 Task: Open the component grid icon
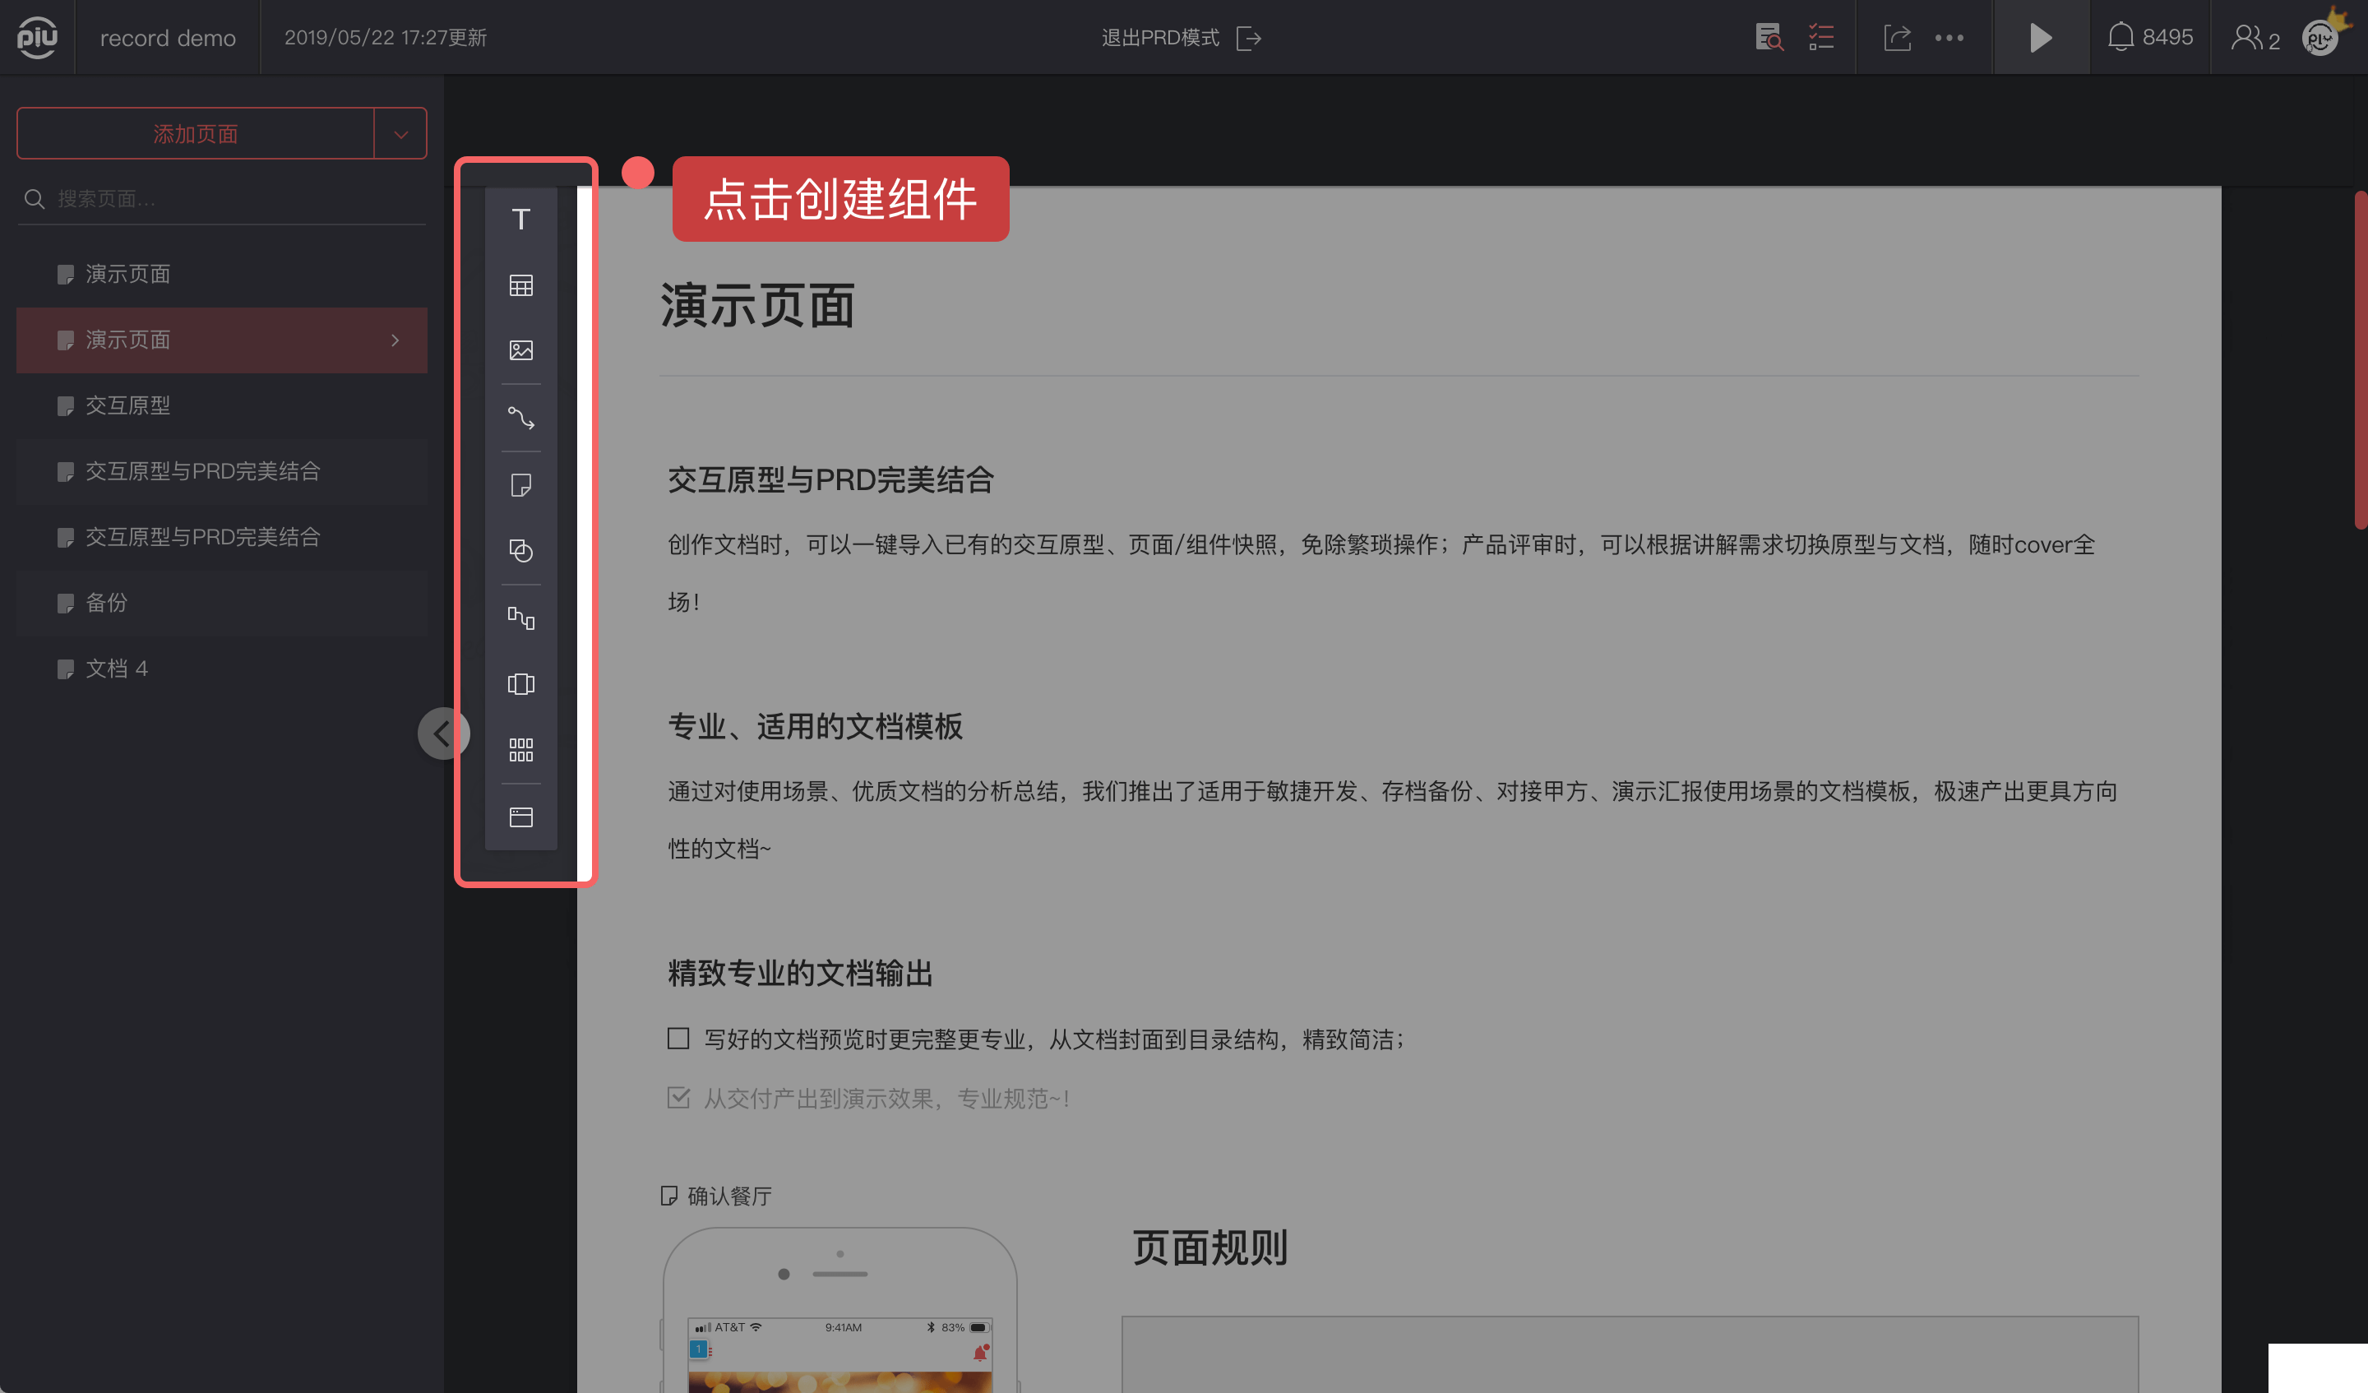tap(520, 748)
